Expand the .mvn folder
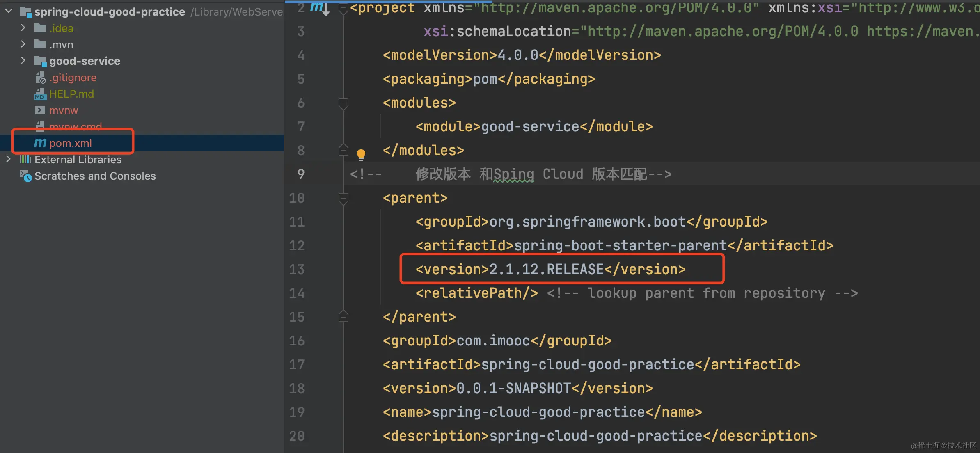 [23, 44]
